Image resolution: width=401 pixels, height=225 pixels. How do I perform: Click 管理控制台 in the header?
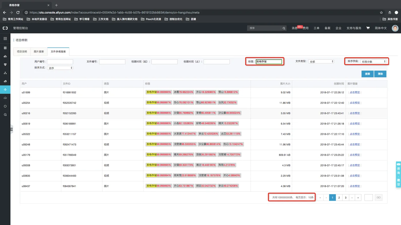tap(21, 28)
